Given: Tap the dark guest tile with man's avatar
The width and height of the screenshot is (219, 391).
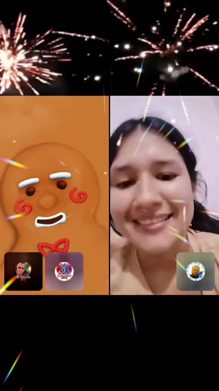Looking at the screenshot, I should coord(23,272).
